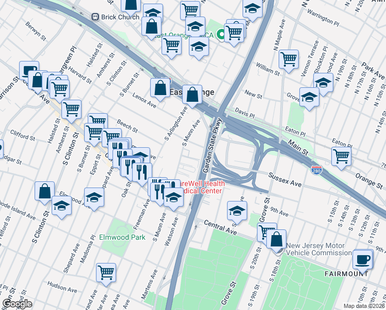The width and height of the screenshot is (386, 310).
Task: Click the rightmost restaurant marker near Oak St
Action: click(142, 173)
